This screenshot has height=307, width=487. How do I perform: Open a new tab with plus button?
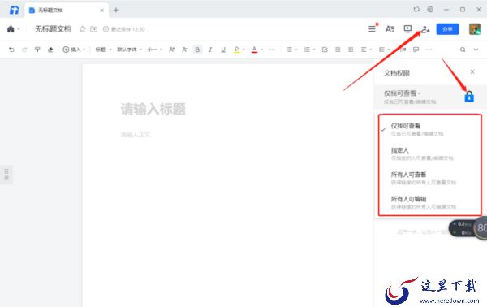click(x=116, y=11)
